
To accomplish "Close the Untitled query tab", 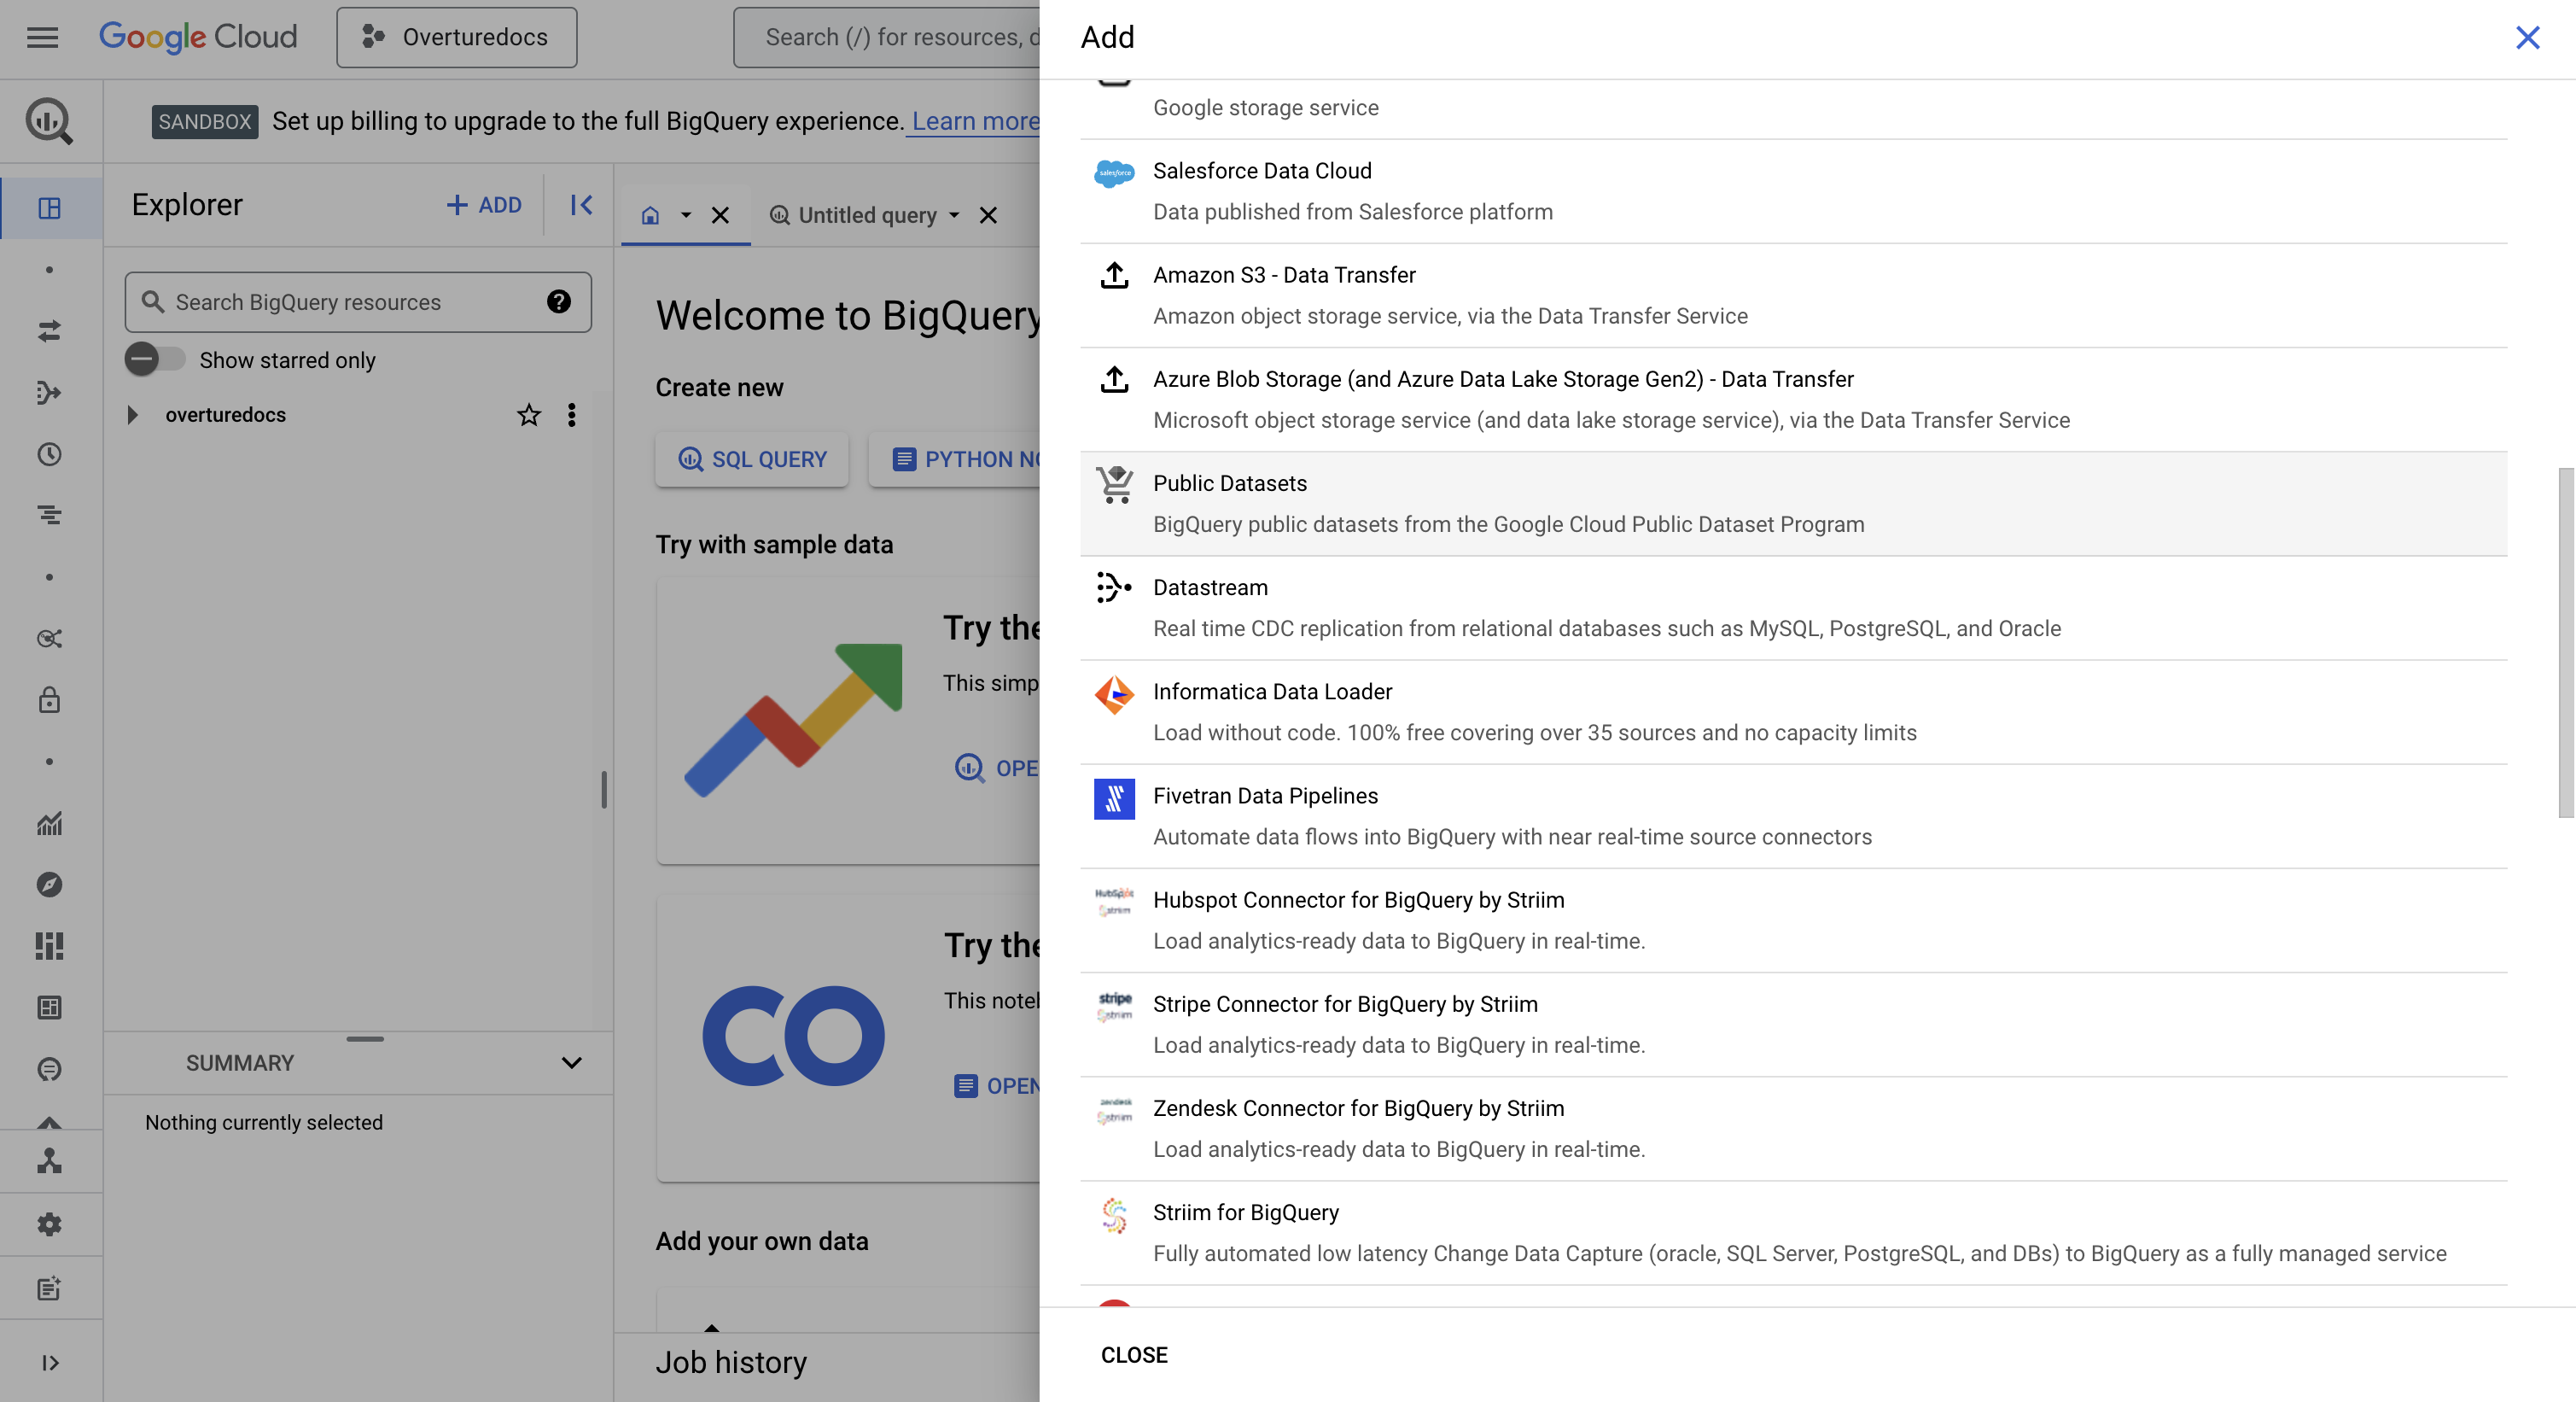I will tap(988, 215).
